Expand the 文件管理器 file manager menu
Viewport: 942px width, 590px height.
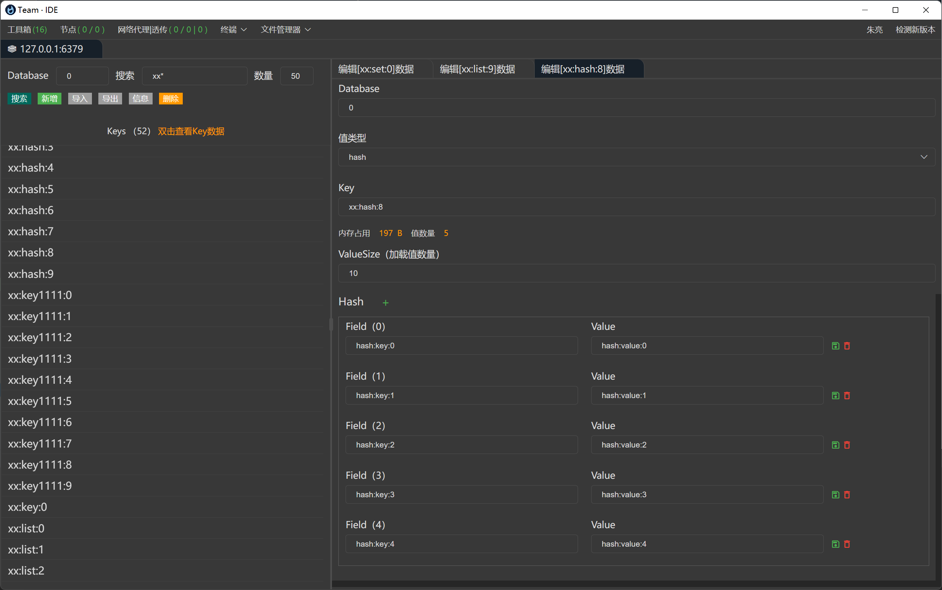point(285,30)
